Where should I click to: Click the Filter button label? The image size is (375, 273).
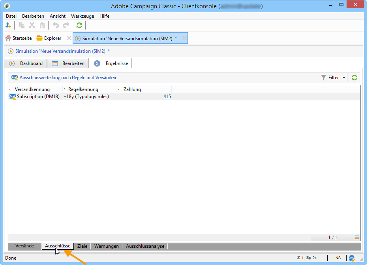click(x=334, y=78)
